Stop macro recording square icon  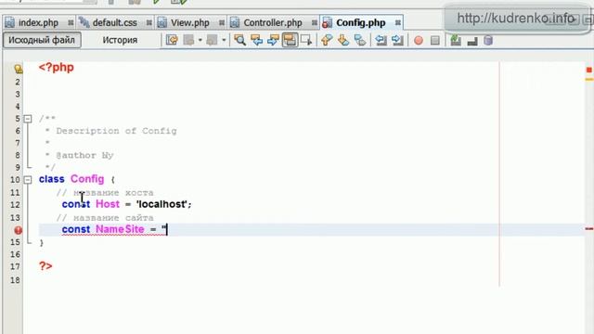click(435, 41)
